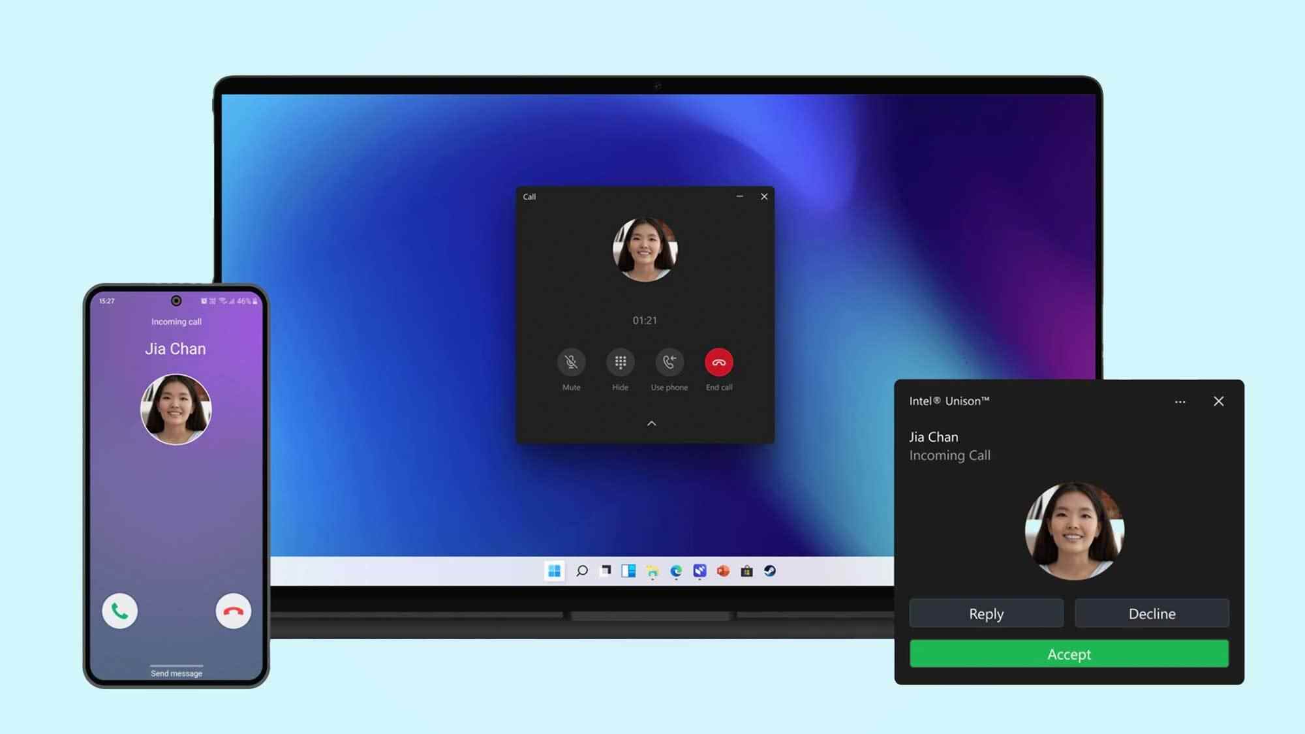This screenshot has height=734, width=1305.
Task: Click the Mute button in call window
Action: (571, 362)
